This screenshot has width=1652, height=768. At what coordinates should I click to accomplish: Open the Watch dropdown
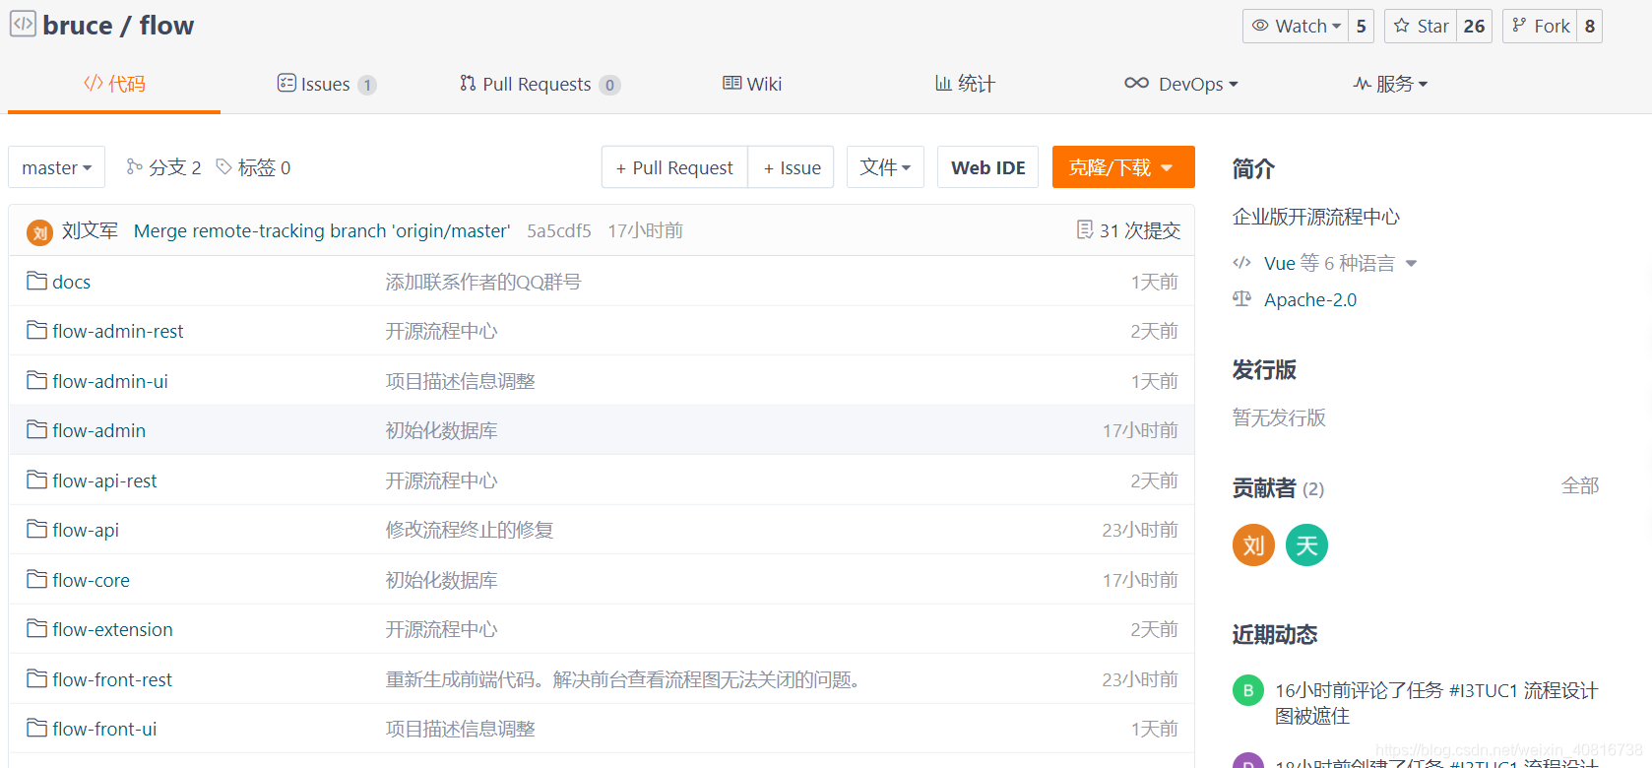[x=1296, y=26]
